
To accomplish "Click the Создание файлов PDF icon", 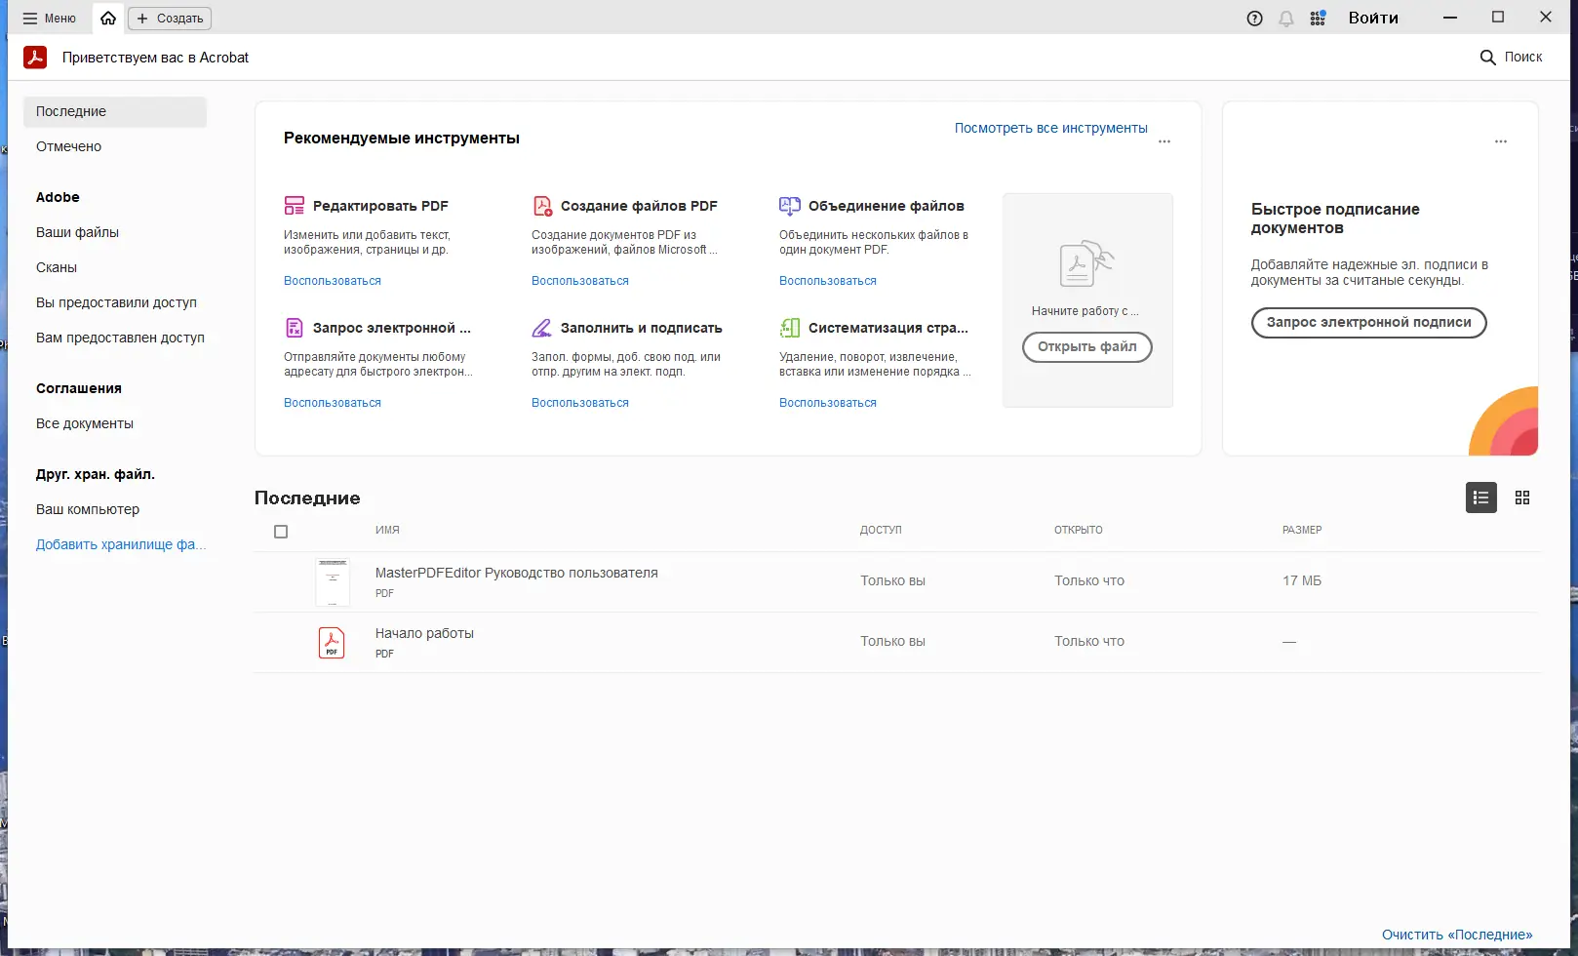I will [x=542, y=206].
